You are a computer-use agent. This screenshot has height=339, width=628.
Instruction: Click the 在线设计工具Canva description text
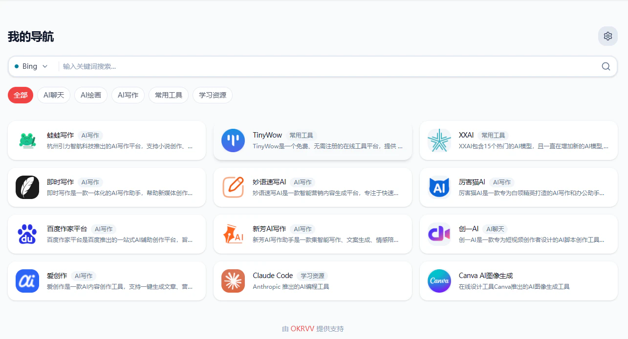[514, 286]
